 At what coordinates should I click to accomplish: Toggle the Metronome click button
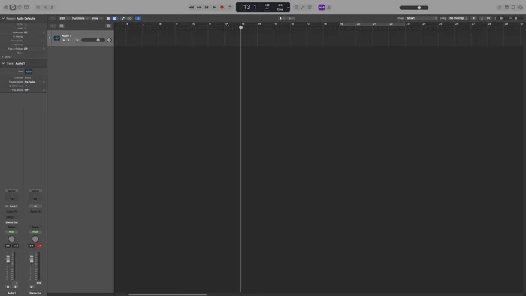[328, 7]
